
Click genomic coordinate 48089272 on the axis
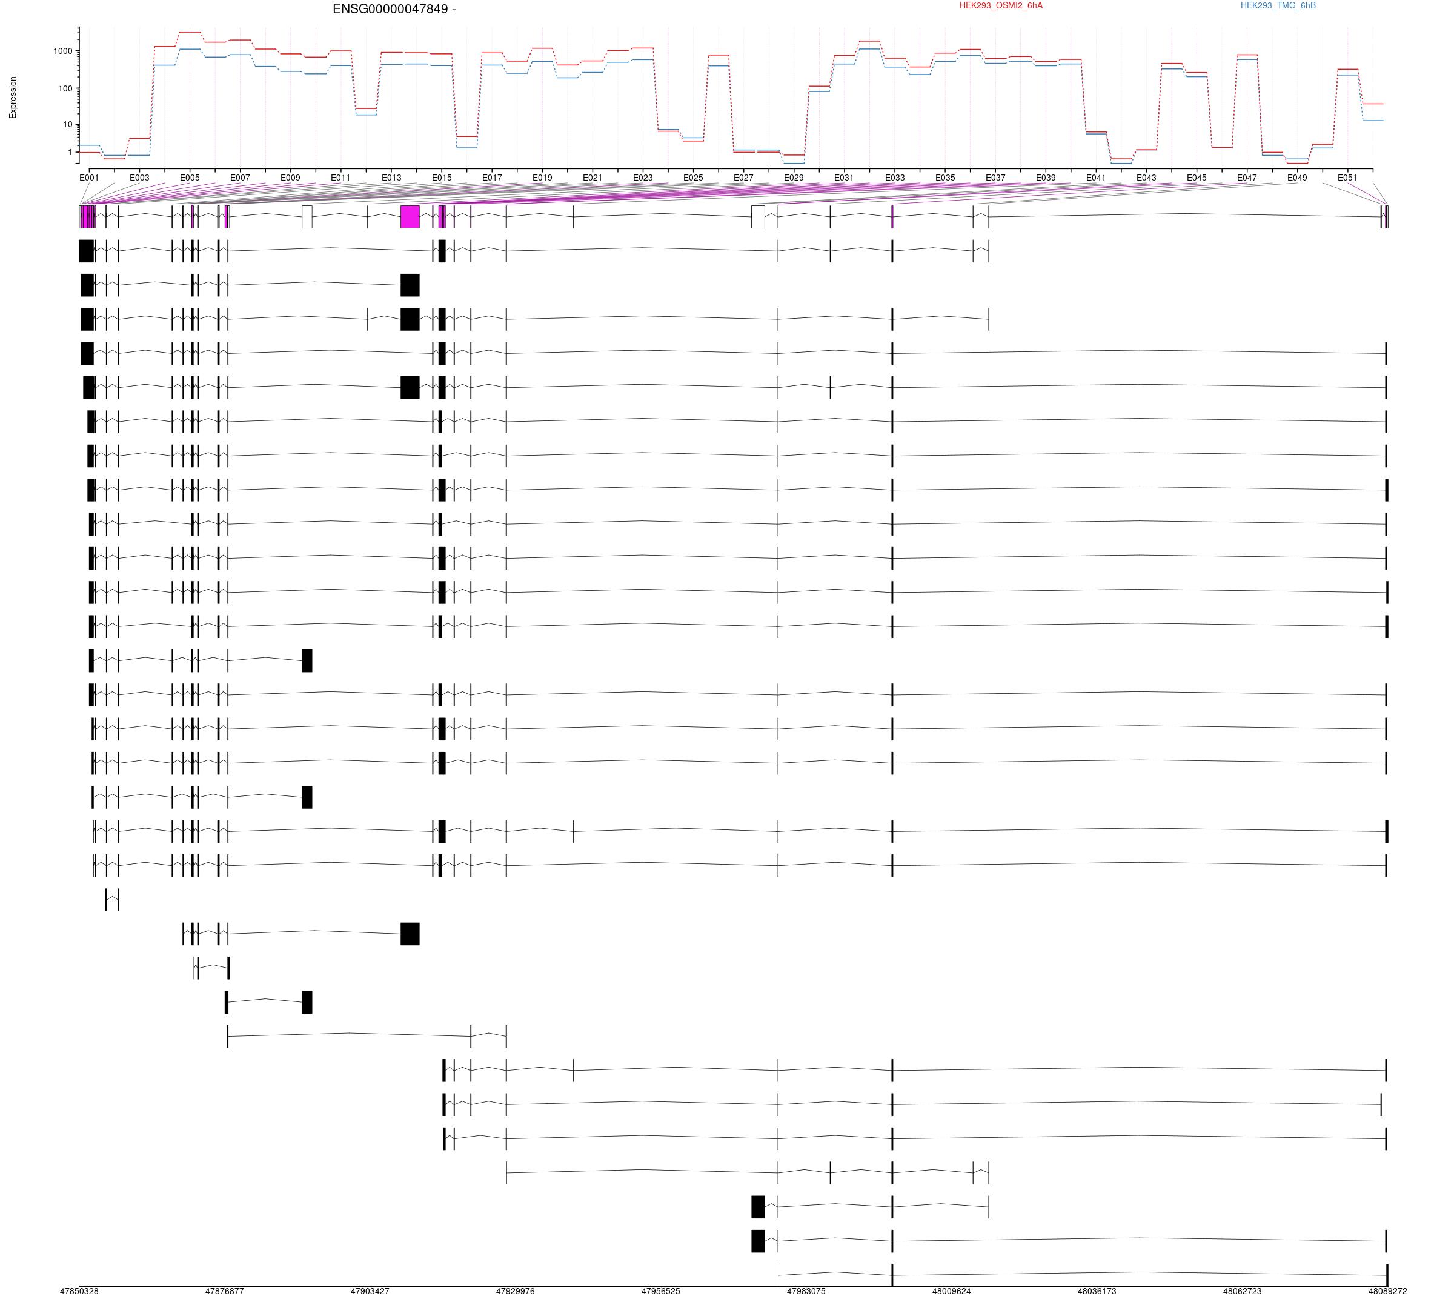pyautogui.click(x=1387, y=1291)
